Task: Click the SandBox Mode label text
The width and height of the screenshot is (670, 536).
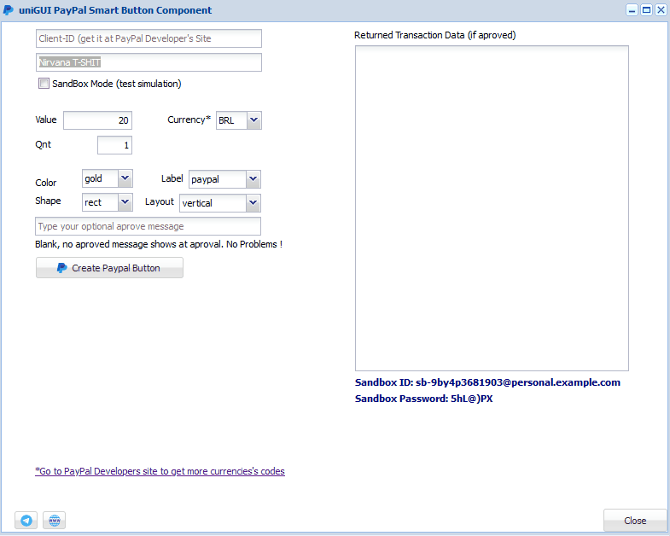Action: [x=117, y=84]
